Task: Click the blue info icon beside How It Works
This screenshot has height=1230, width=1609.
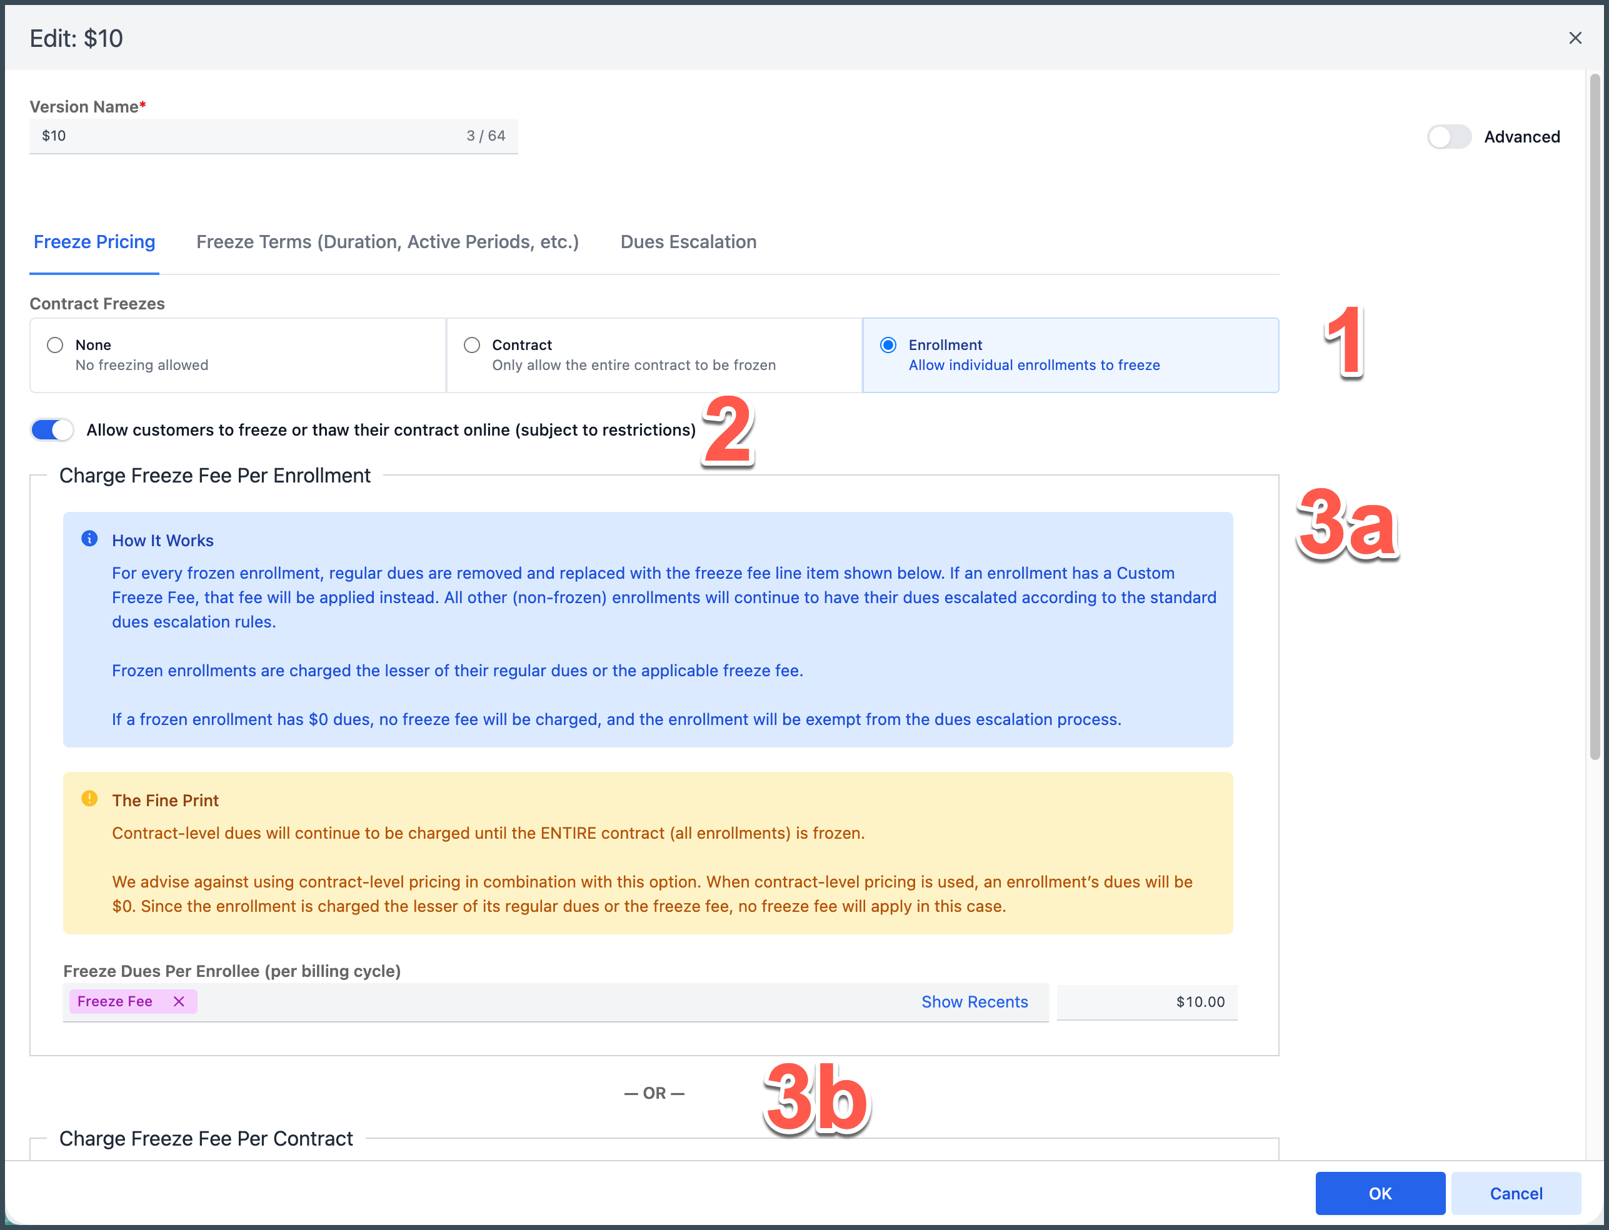Action: pos(89,539)
